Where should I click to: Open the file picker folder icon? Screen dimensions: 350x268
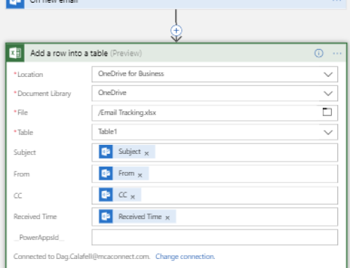tap(327, 112)
